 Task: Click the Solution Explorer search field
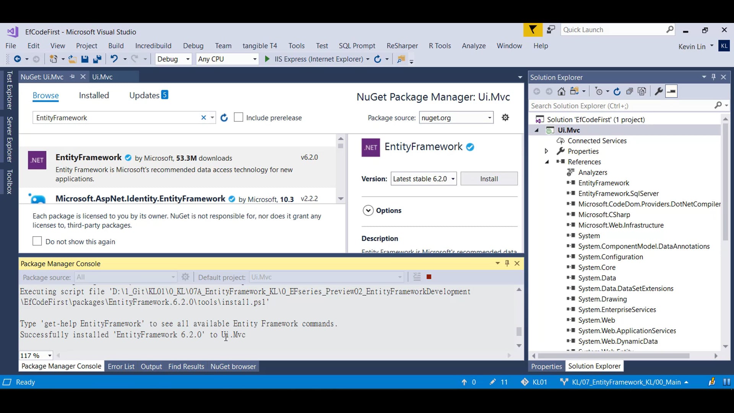point(621,106)
